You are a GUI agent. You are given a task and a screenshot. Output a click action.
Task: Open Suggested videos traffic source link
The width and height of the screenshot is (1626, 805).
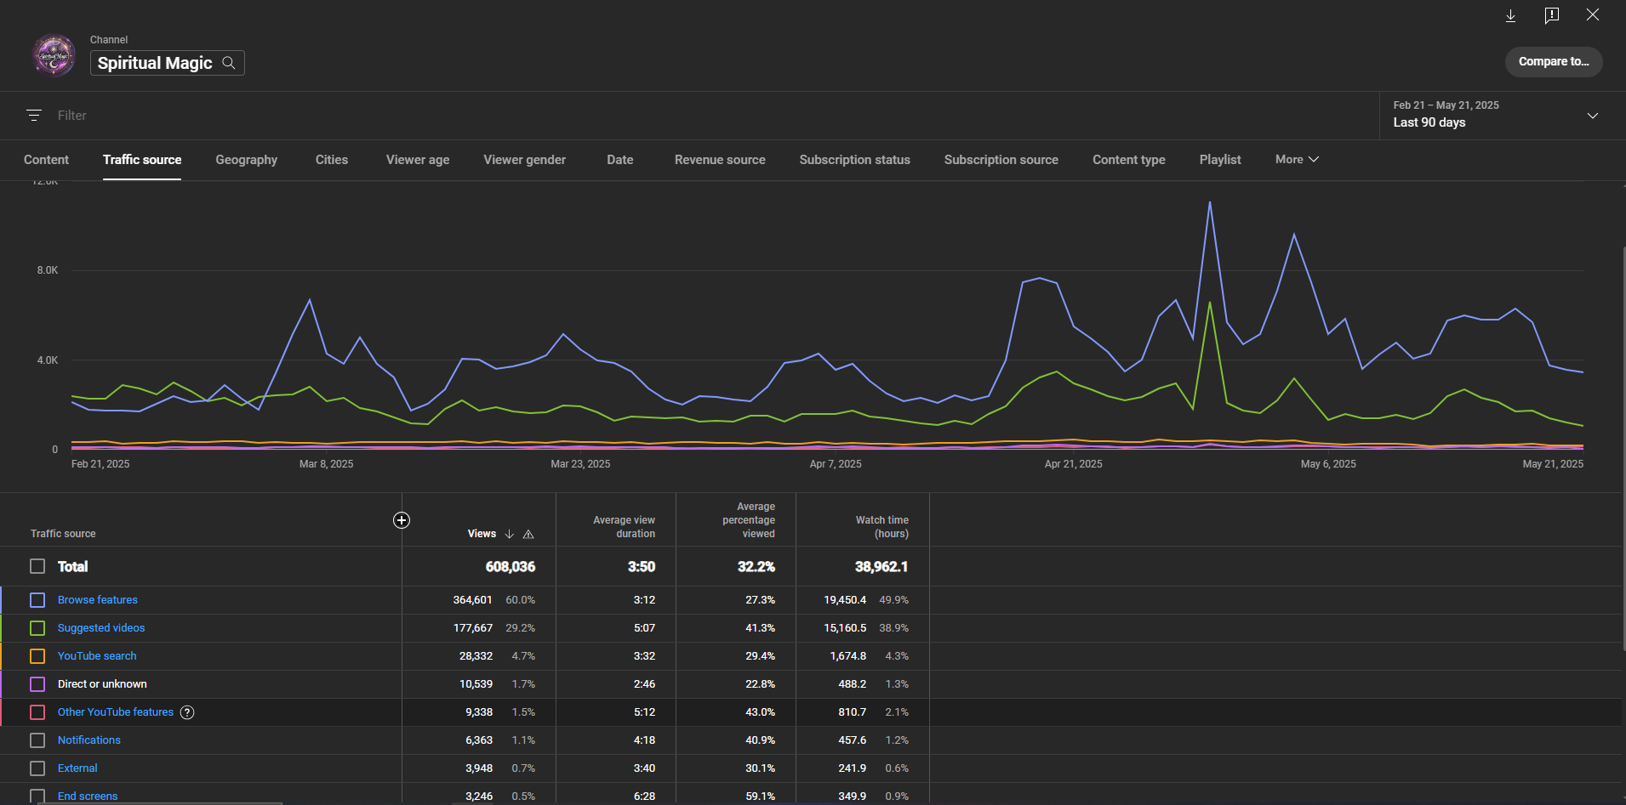click(101, 628)
